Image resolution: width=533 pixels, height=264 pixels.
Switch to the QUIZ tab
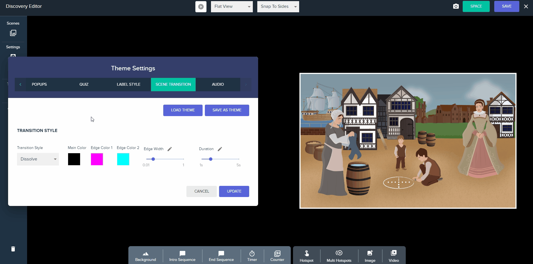(x=84, y=84)
